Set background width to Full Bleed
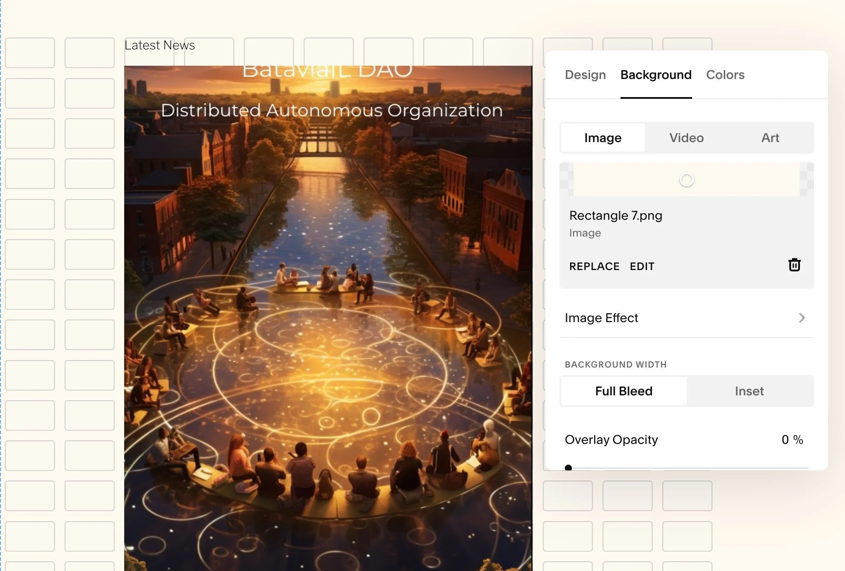845x571 pixels. click(624, 391)
